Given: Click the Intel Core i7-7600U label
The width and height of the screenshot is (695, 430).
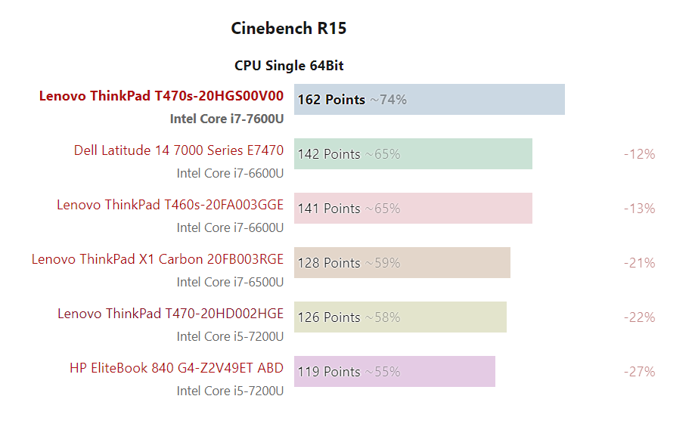Looking at the screenshot, I should 227,119.
